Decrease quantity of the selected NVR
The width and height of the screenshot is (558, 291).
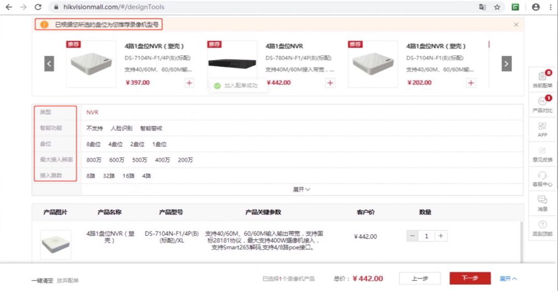coord(412,236)
